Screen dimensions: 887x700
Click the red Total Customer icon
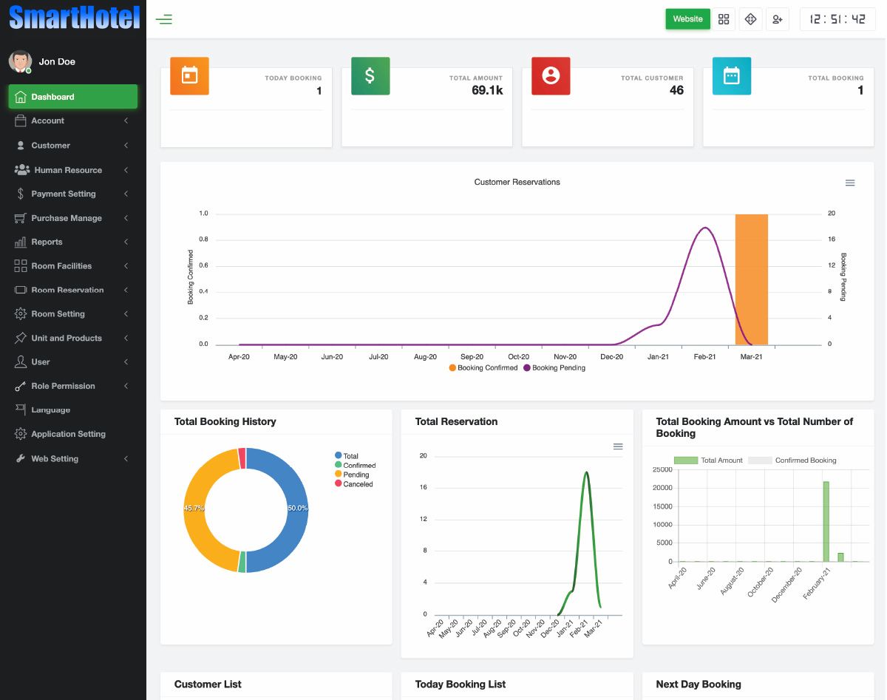point(551,75)
